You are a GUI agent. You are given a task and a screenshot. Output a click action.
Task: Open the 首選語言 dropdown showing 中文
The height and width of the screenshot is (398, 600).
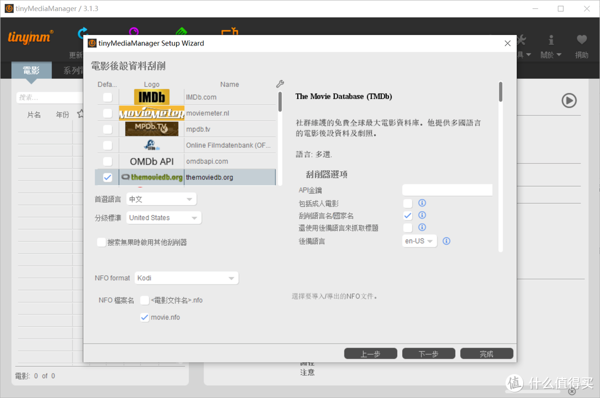(161, 199)
